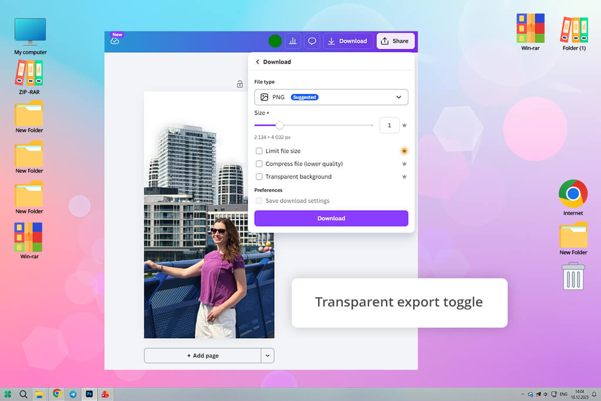Click the Share button

click(x=395, y=41)
